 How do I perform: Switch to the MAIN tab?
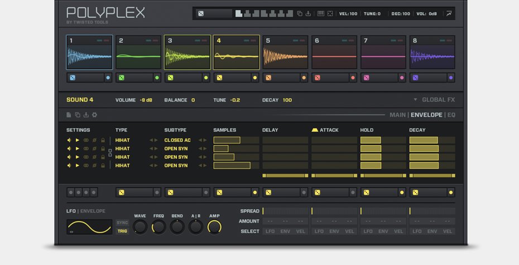tap(397, 115)
